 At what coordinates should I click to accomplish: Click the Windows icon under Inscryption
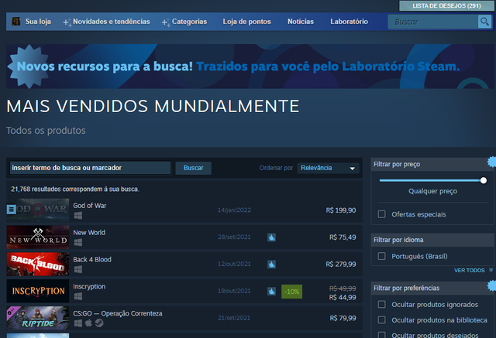click(x=78, y=296)
